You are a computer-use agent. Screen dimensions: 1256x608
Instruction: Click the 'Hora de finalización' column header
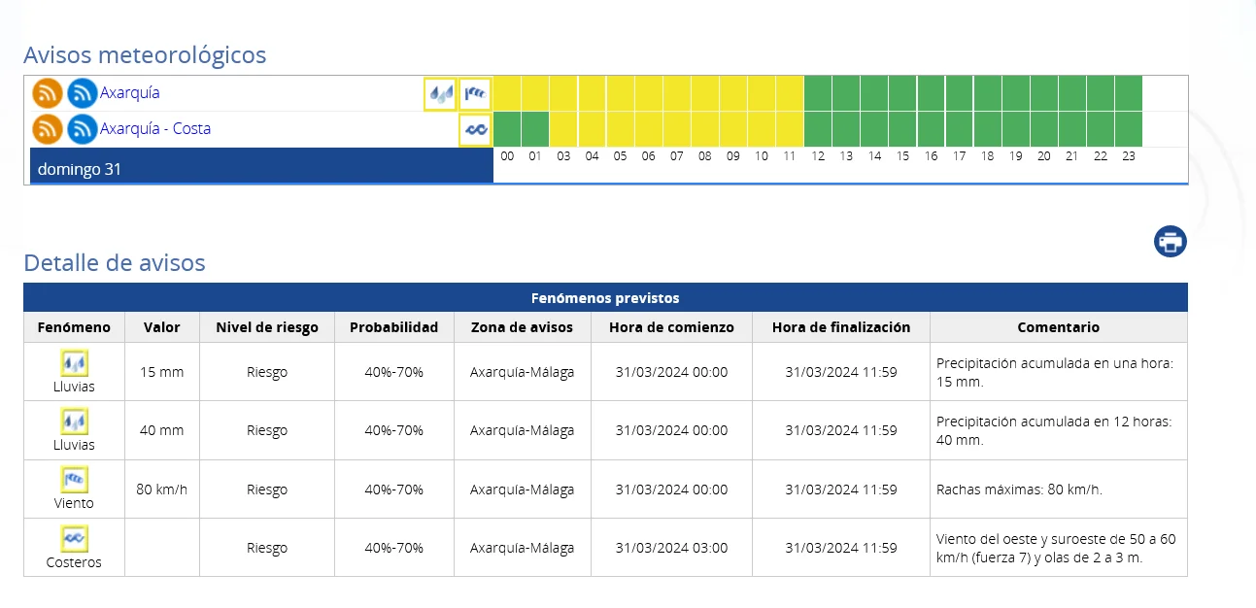(841, 327)
